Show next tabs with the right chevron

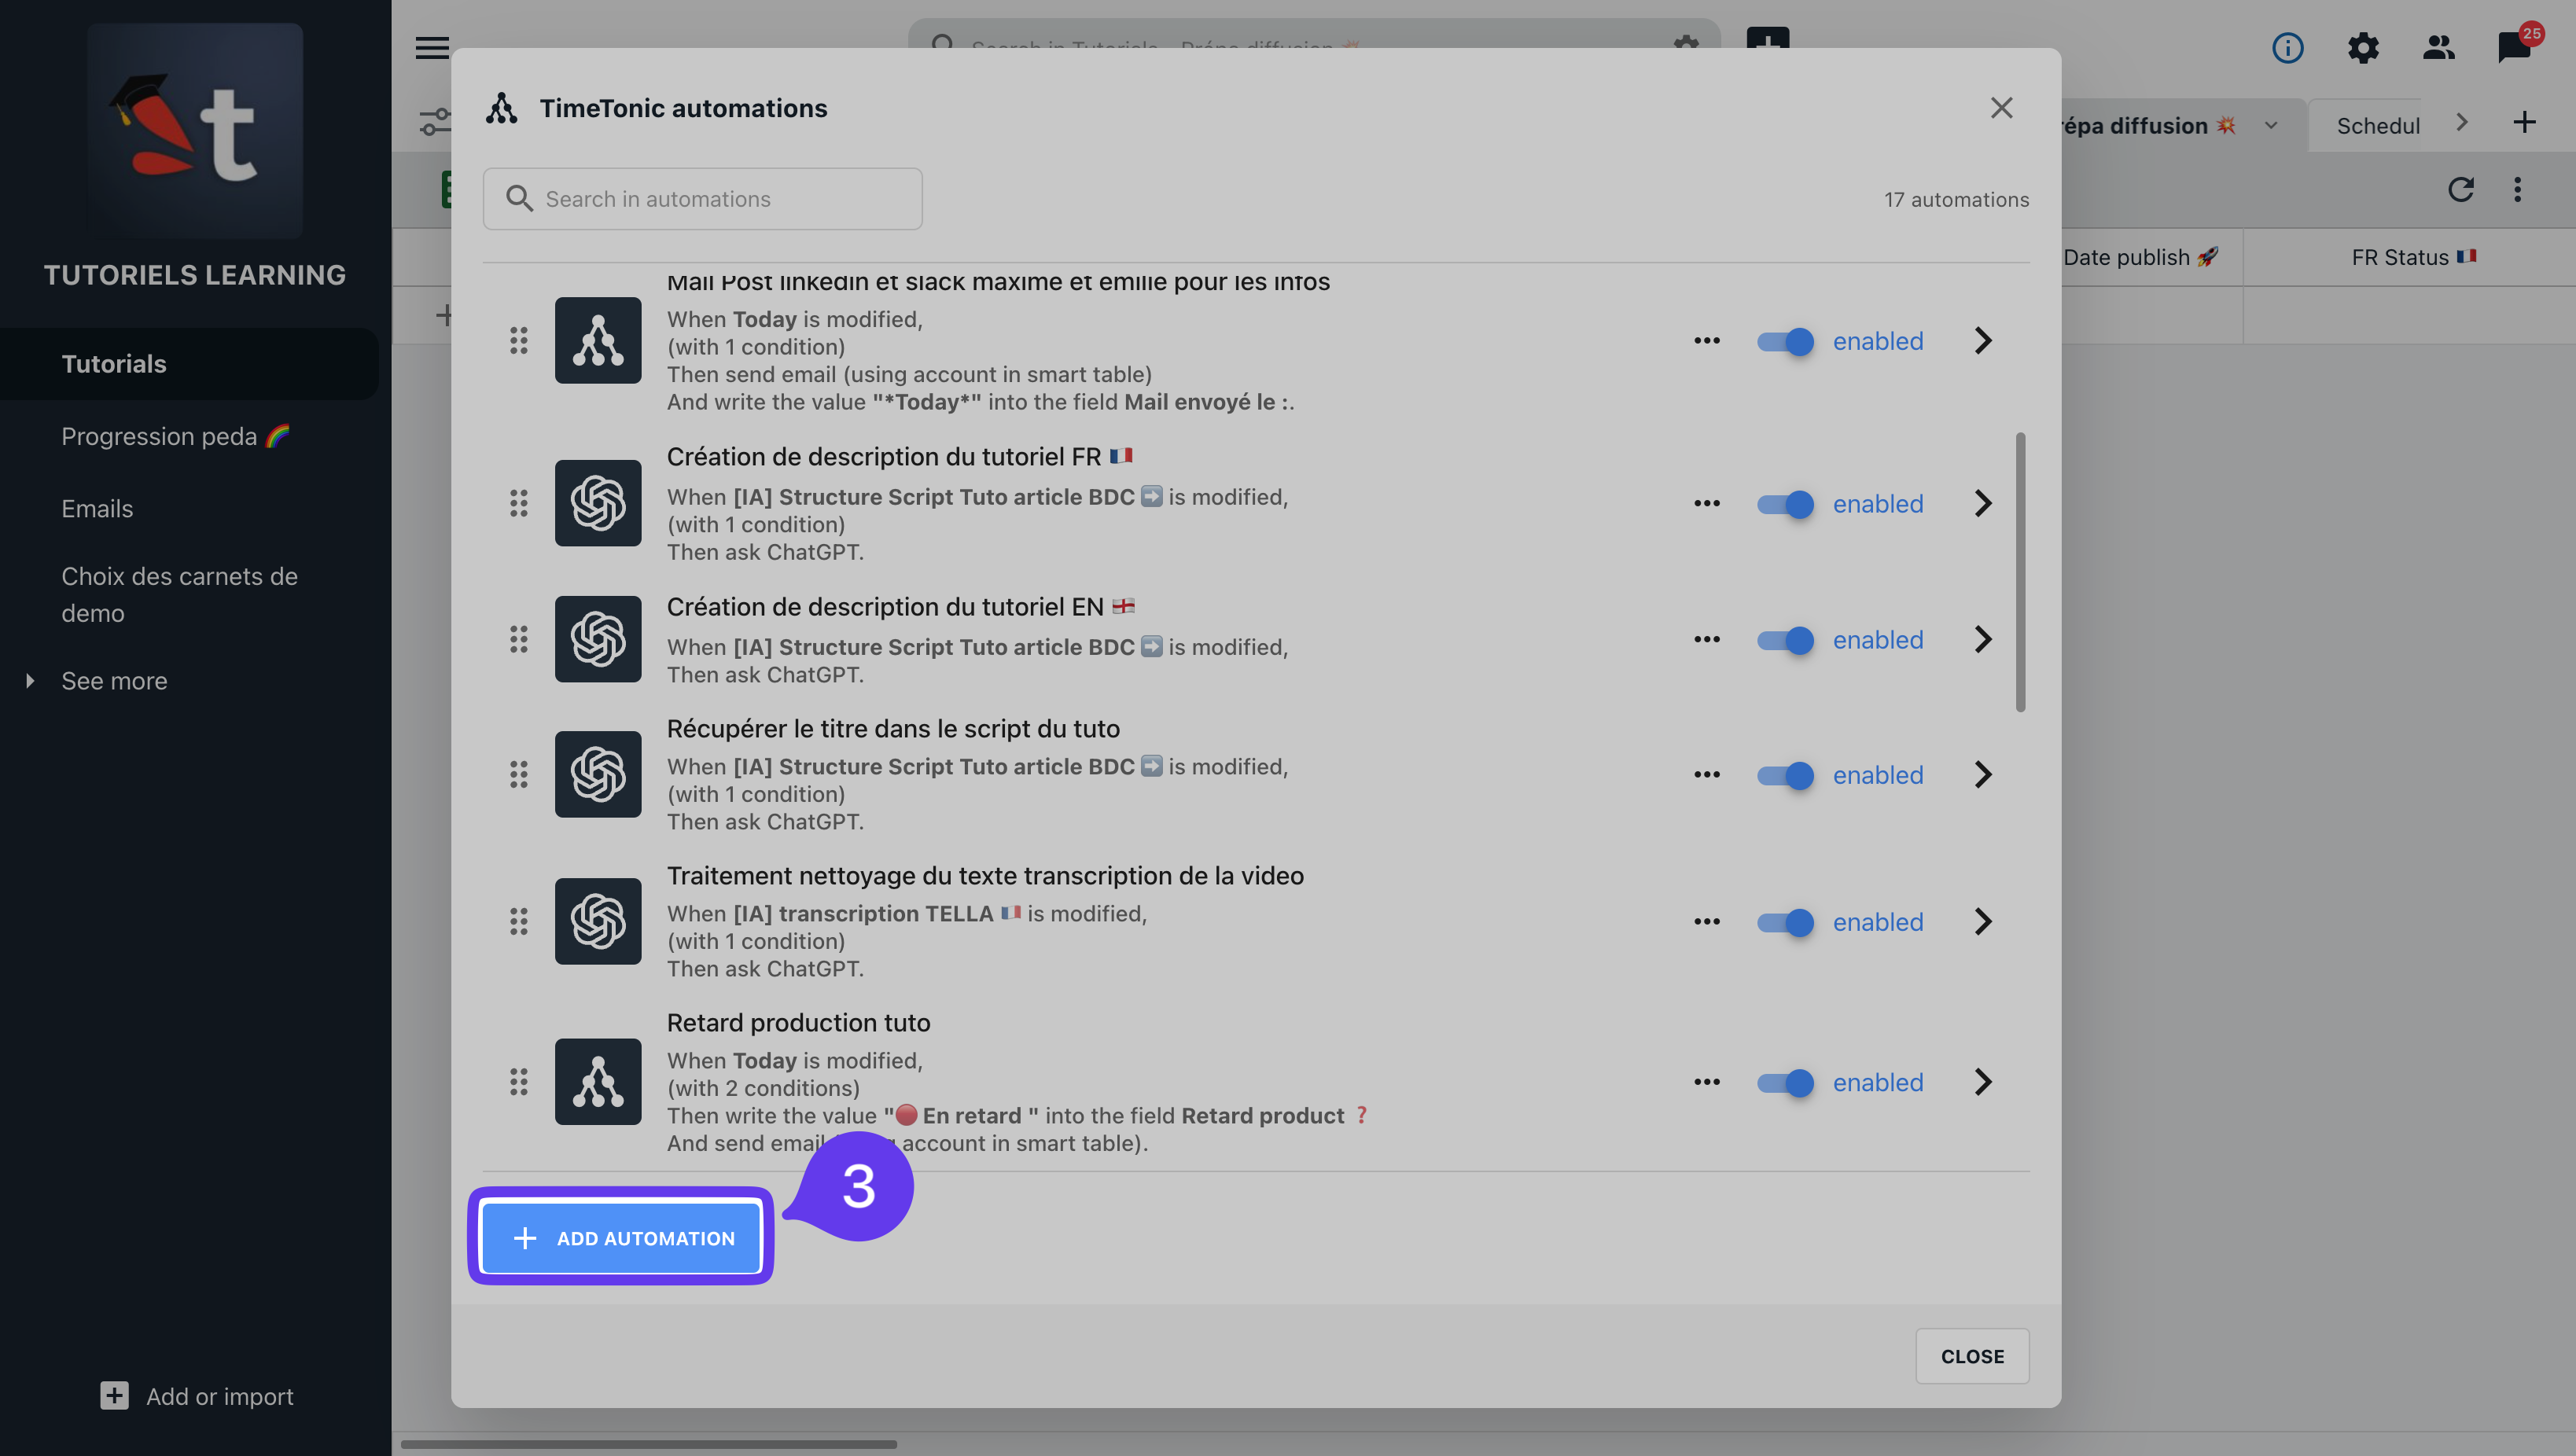tap(2461, 123)
